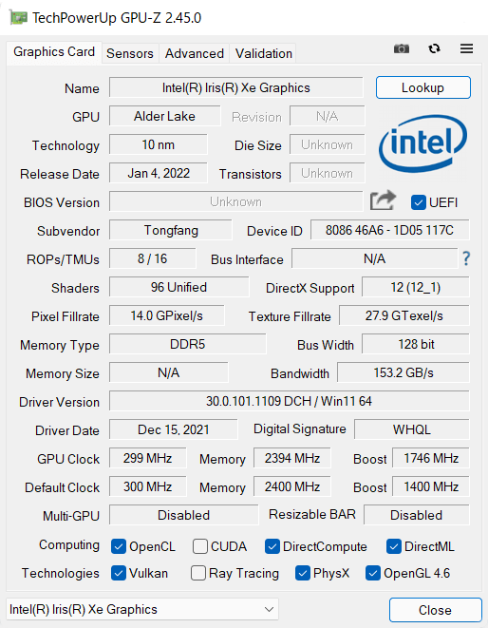The height and width of the screenshot is (628, 488).
Task: Go to the Validation tab
Action: [x=263, y=53]
